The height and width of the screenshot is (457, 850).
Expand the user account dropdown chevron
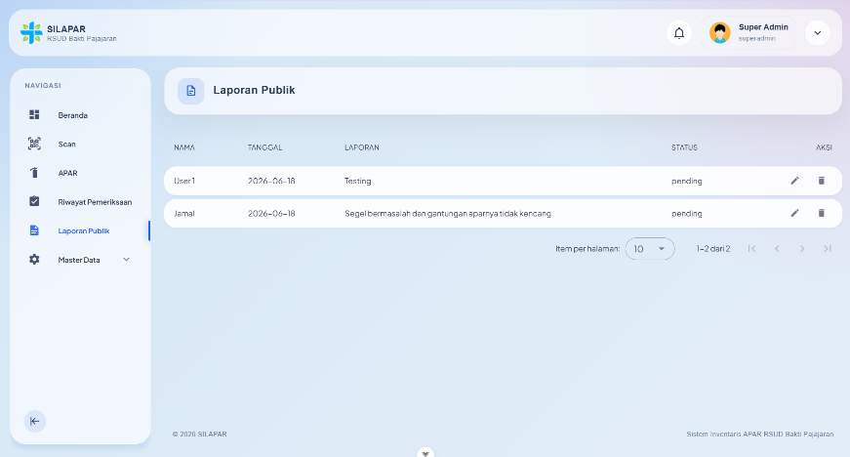818,33
